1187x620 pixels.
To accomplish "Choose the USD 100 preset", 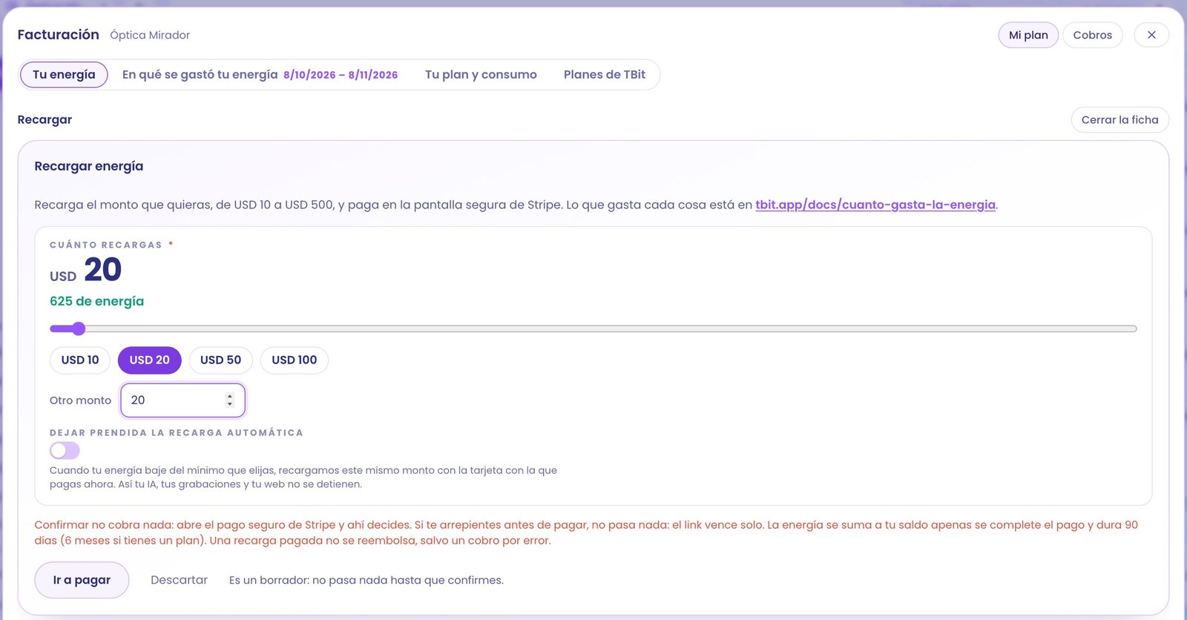I will pyautogui.click(x=295, y=360).
